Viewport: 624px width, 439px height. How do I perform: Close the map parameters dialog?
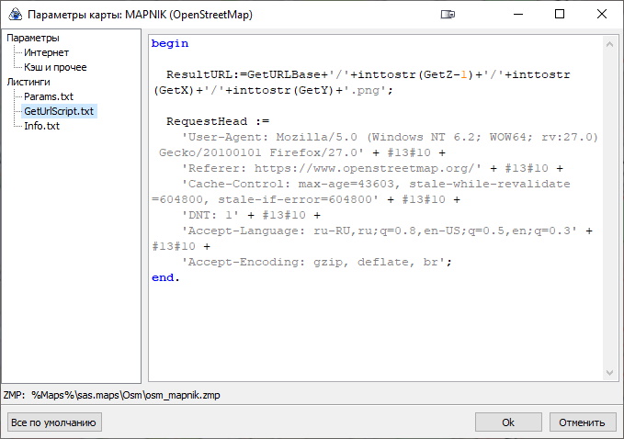tap(602, 14)
